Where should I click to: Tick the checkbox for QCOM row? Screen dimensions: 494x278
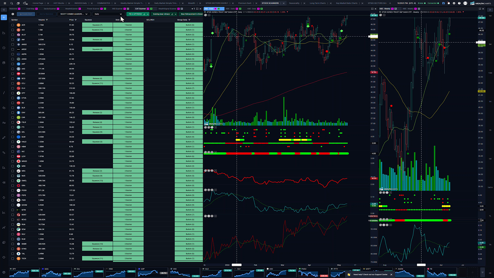(13, 205)
